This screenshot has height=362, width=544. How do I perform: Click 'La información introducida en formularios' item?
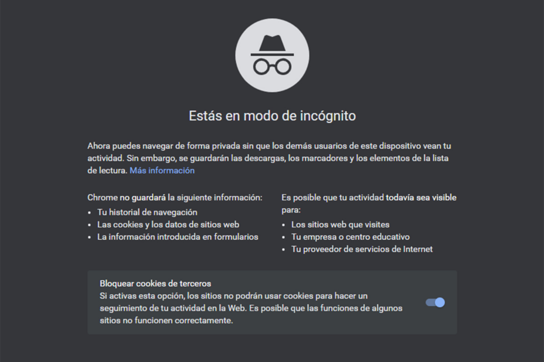click(177, 237)
